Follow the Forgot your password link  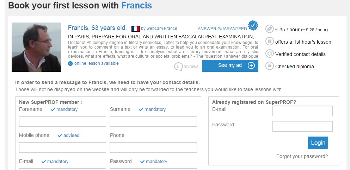(302, 156)
